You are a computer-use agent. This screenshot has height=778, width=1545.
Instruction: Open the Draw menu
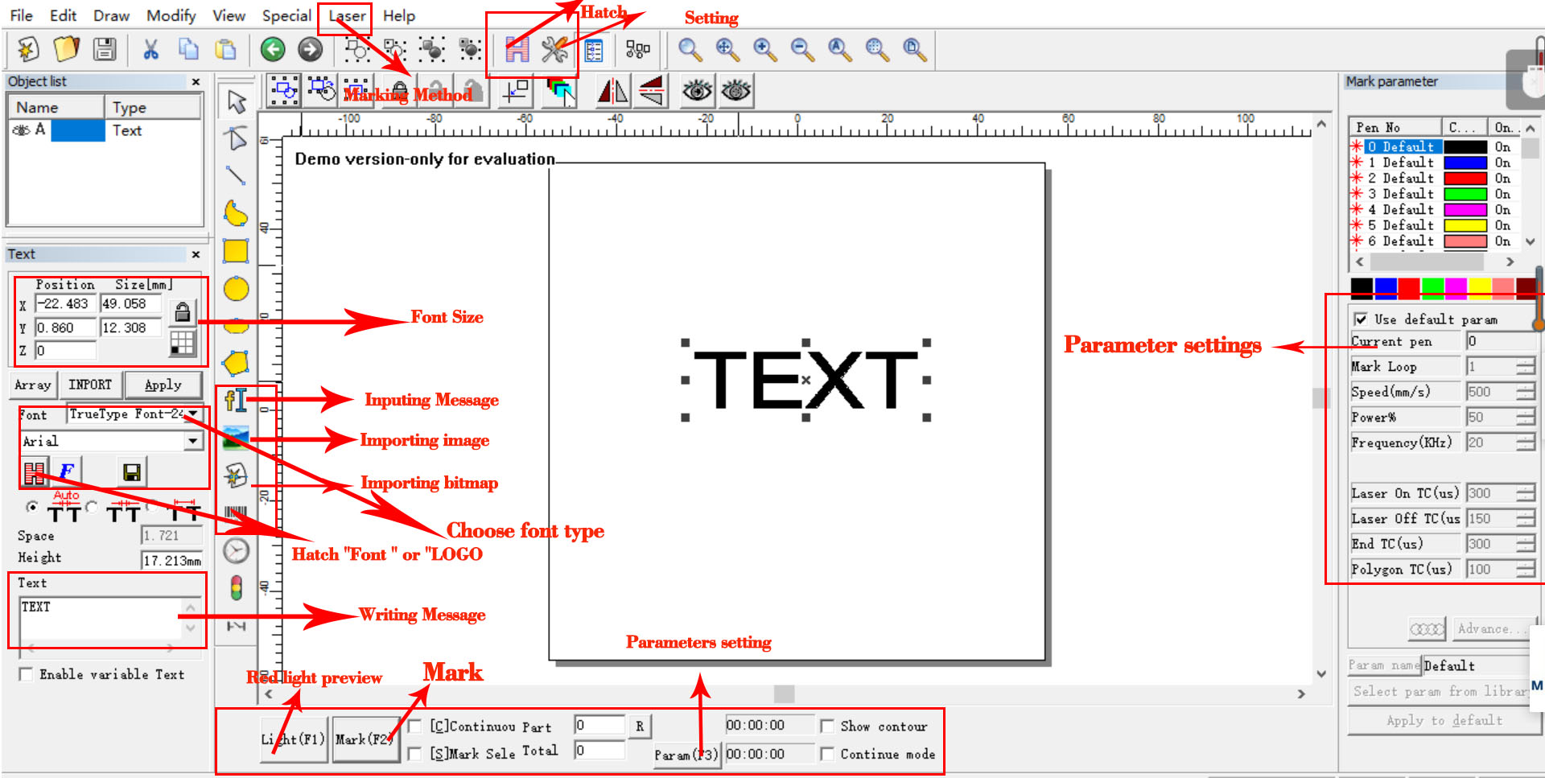pyautogui.click(x=111, y=15)
